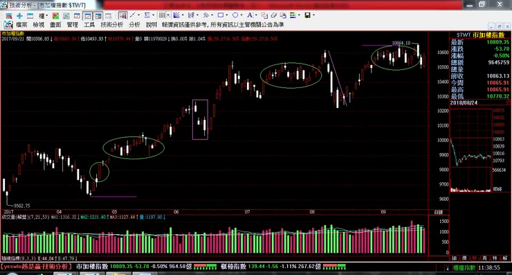Open the rectangle tool dropdown arrow
Screen dimensions: 512x275
click(227, 15)
